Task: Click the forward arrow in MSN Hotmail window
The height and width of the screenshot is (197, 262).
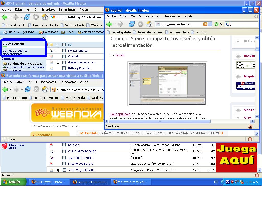Action: point(16,17)
